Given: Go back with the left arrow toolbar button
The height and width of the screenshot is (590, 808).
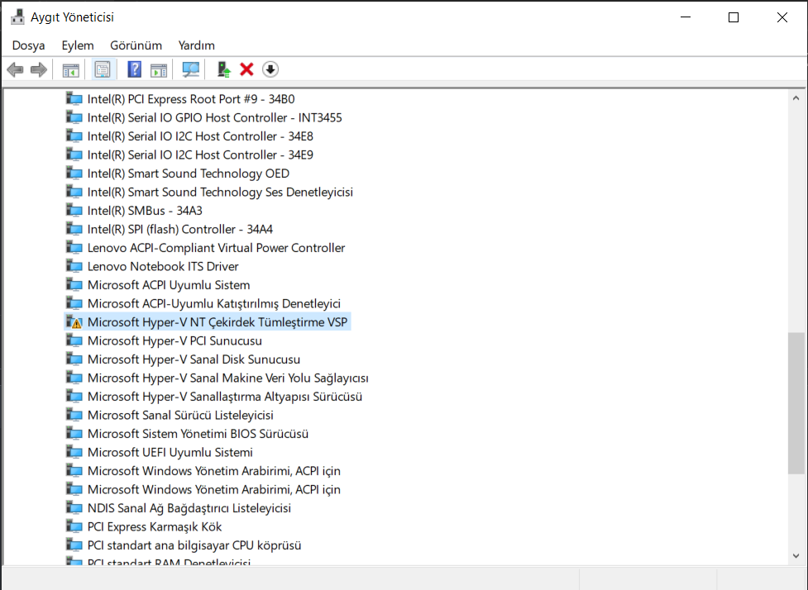Looking at the screenshot, I should click(16, 69).
